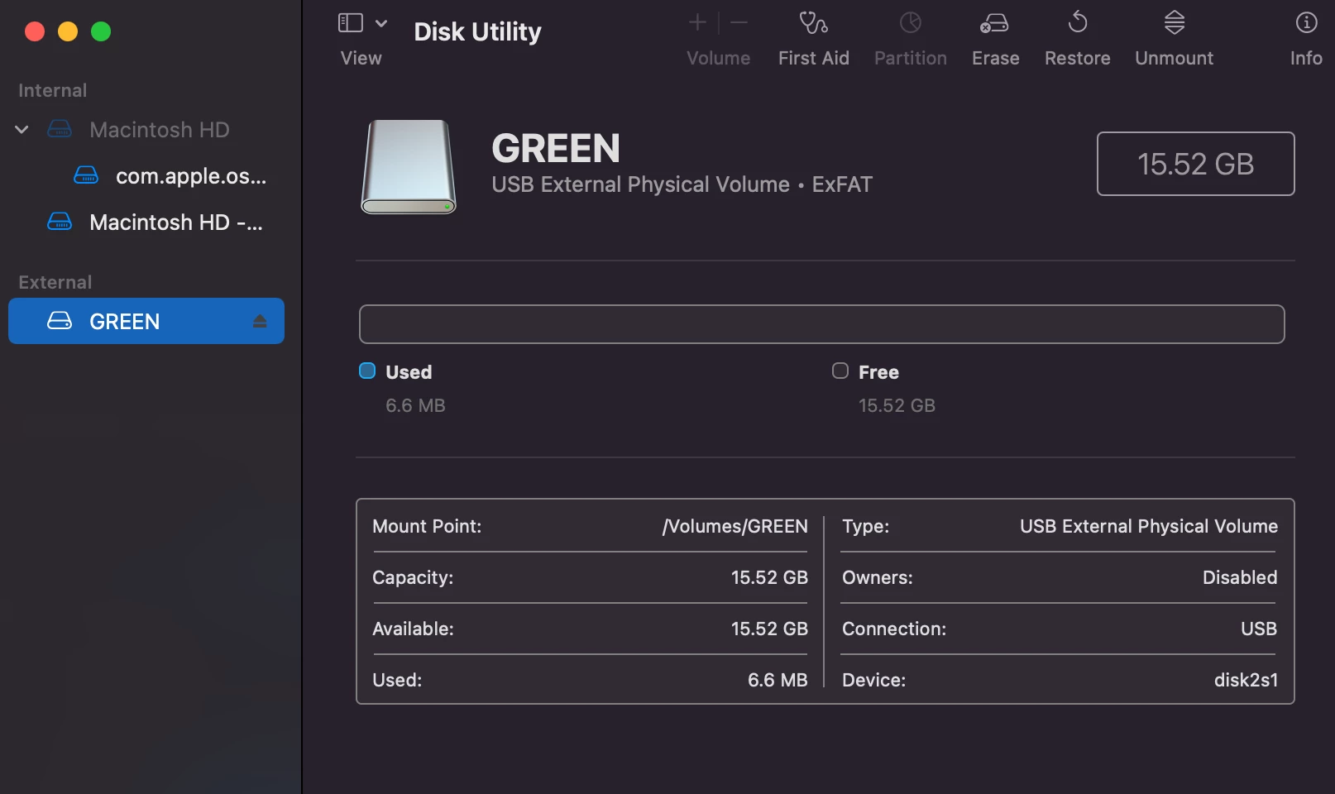Close the Disk Utility window
This screenshot has width=1335, height=794.
35,31
